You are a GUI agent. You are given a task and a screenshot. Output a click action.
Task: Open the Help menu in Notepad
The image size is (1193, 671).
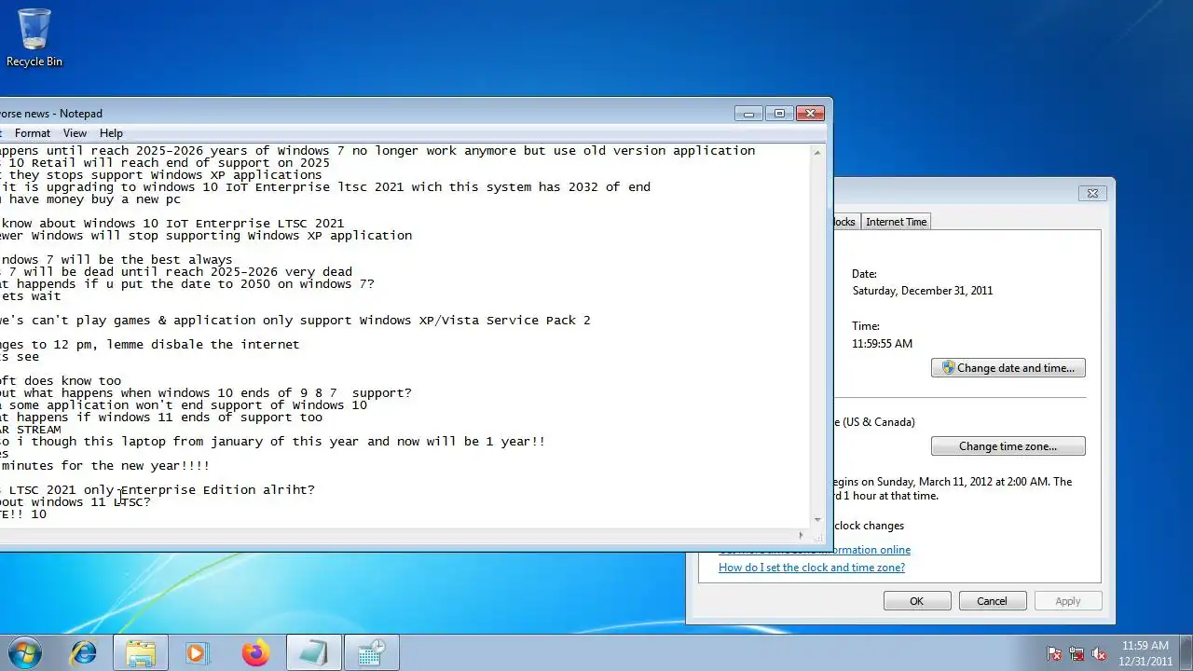pyautogui.click(x=111, y=133)
